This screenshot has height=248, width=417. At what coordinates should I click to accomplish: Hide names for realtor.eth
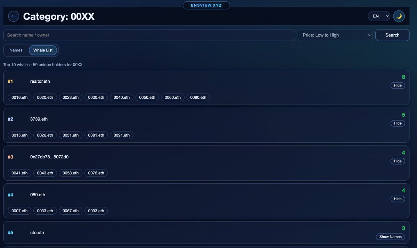[398, 85]
